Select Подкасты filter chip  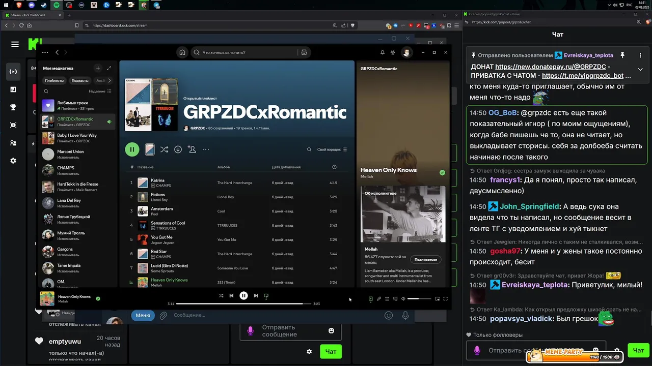tap(80, 80)
